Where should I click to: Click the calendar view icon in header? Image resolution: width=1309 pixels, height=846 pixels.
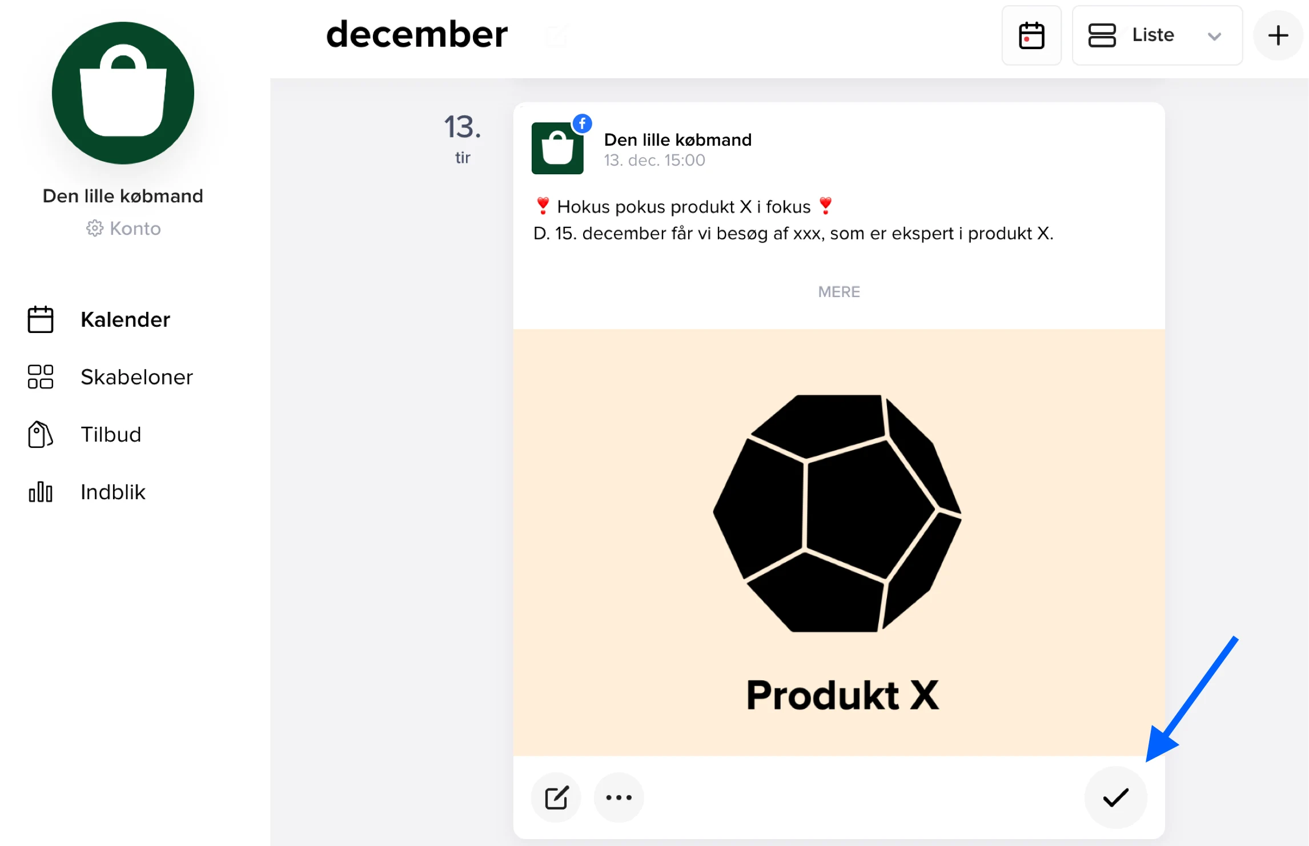coord(1031,35)
